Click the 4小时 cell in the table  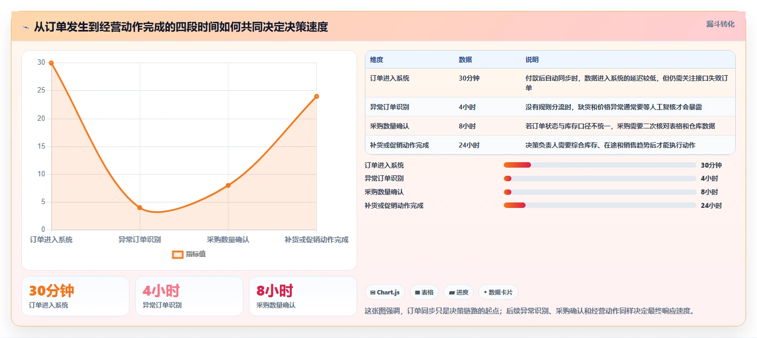coord(467,107)
